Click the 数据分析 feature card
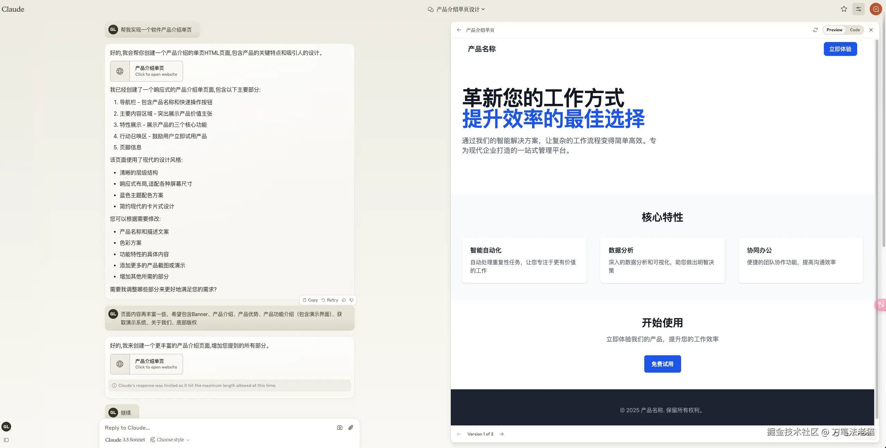 [x=662, y=260]
